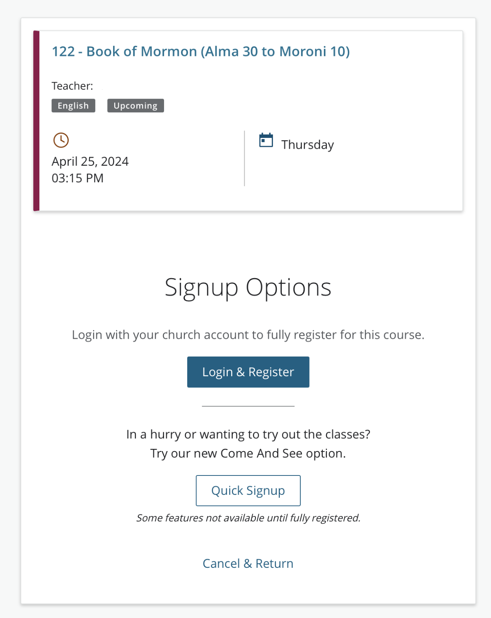Click the 'Come And See option' line
491x618 pixels.
(248, 453)
